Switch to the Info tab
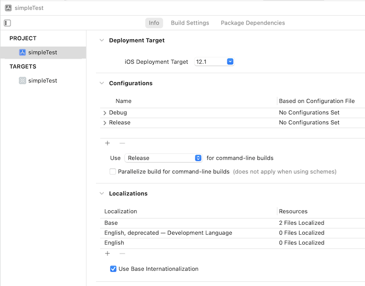The width and height of the screenshot is (365, 286). [154, 23]
